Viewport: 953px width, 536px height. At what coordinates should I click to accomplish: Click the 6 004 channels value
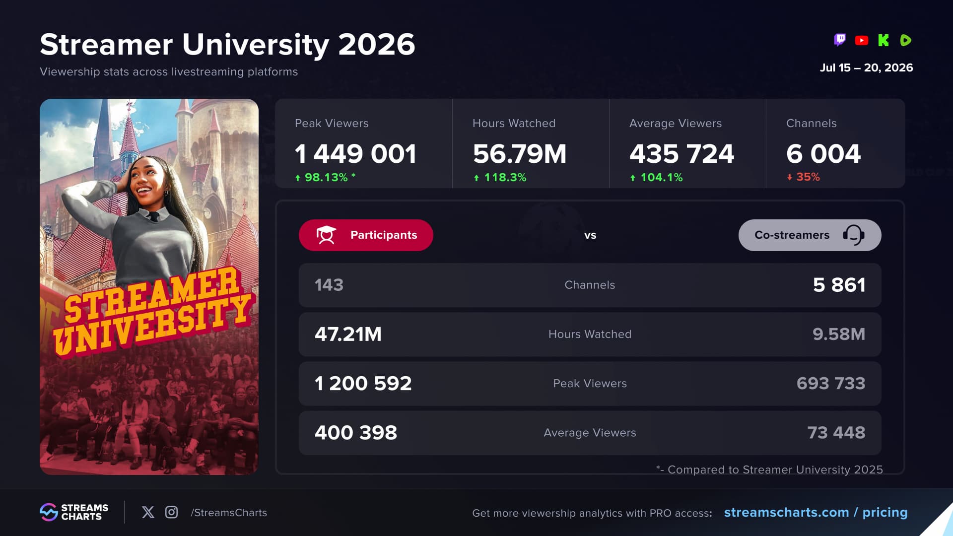823,154
